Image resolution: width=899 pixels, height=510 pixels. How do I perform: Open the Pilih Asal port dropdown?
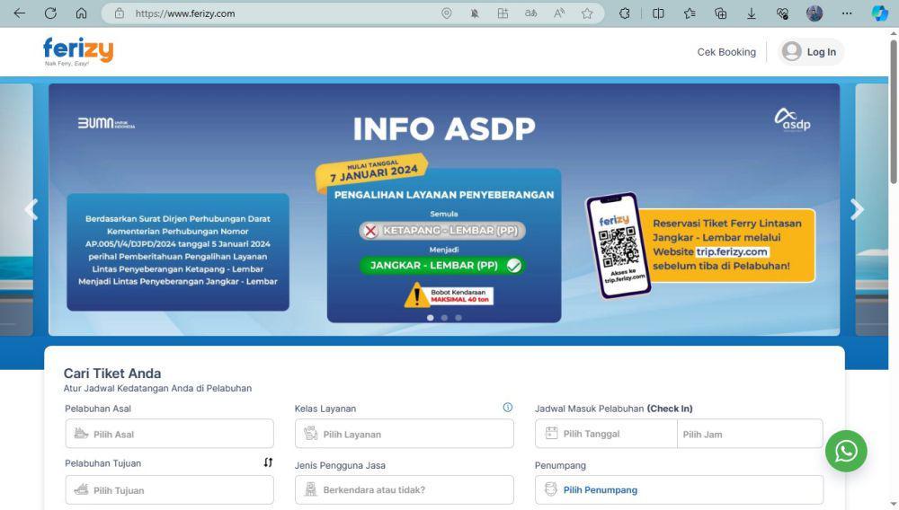click(169, 434)
